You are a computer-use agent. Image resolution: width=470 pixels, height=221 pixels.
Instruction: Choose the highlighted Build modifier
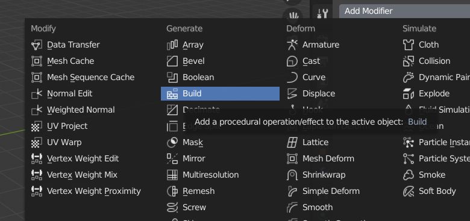221,94
